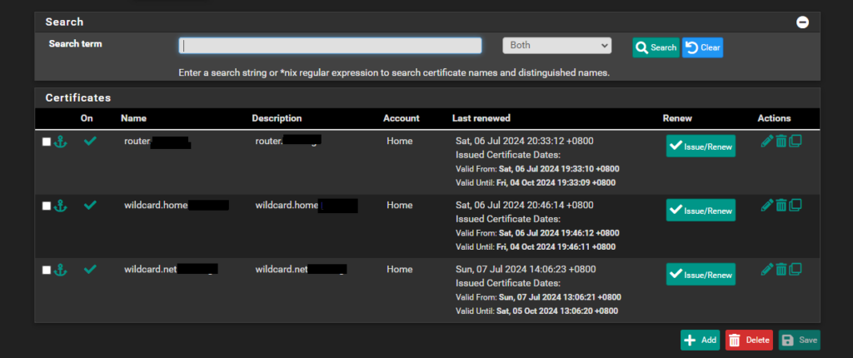Edit the wildcard.home certificate via pencil icon
The image size is (853, 358).
point(767,205)
